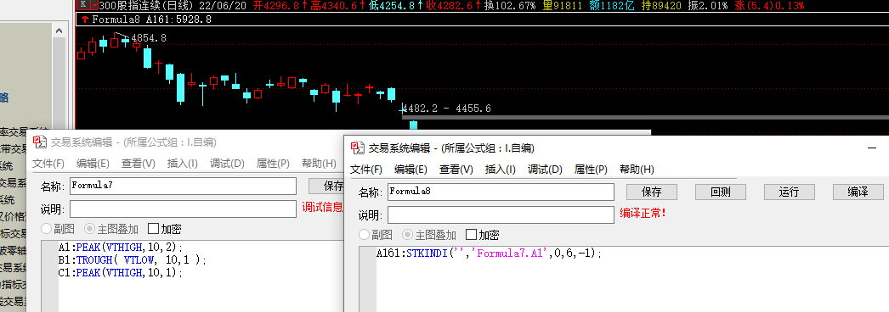This screenshot has width=889, height=312.
Task: Click the A161:STKINDI code line
Action: point(489,253)
